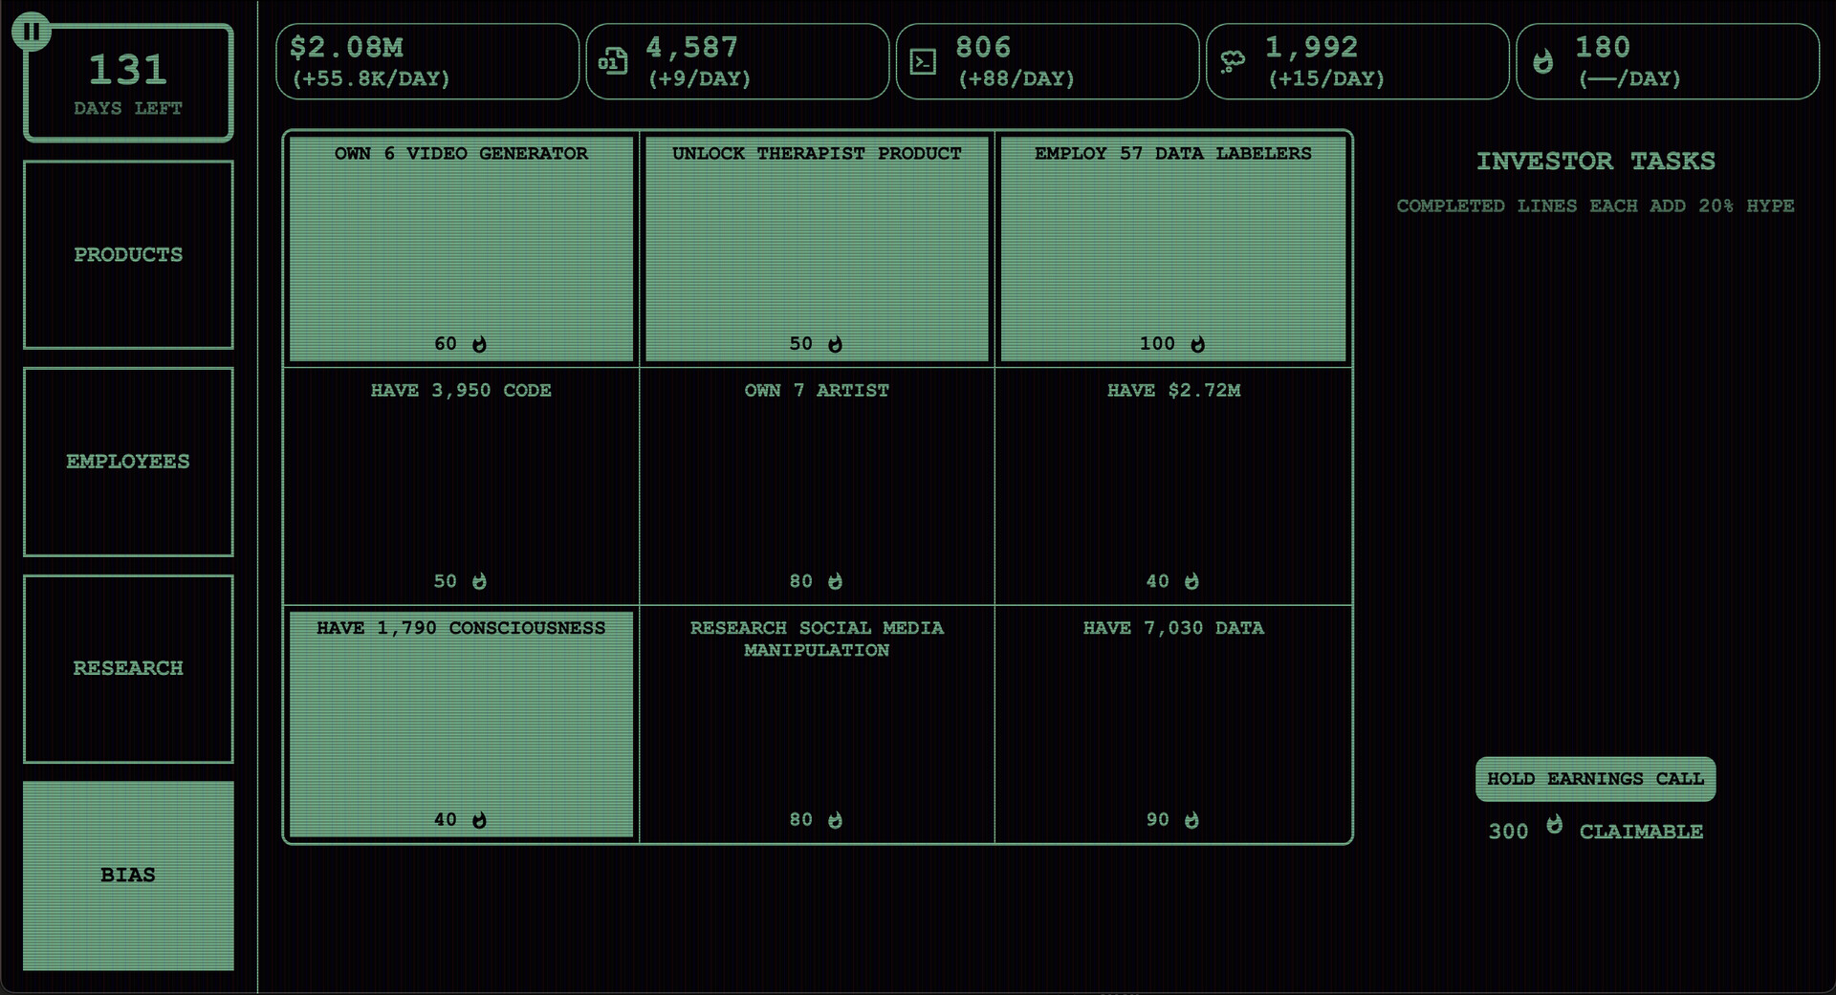Screen dimensions: 1836x995
Task: Click the hype flame icon beside 180
Action: point(1542,62)
